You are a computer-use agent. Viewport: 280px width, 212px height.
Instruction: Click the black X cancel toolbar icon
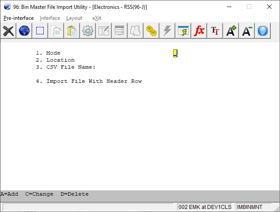8,31
